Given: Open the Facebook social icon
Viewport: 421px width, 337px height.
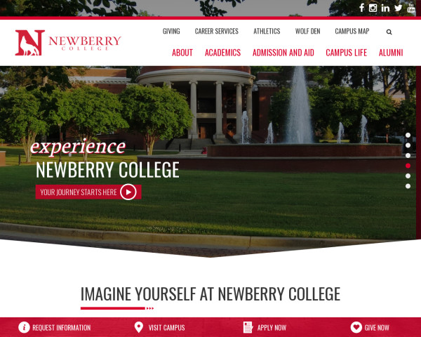Looking at the screenshot, I should tap(362, 8).
